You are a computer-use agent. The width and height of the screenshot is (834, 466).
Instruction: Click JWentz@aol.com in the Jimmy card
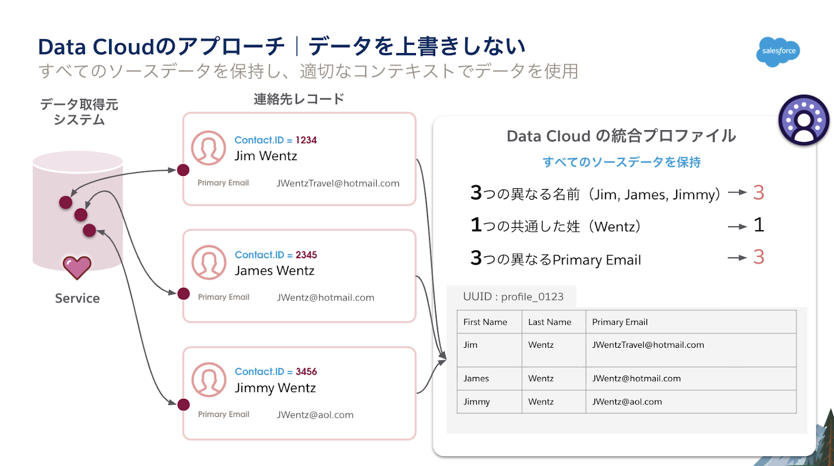coord(315,415)
